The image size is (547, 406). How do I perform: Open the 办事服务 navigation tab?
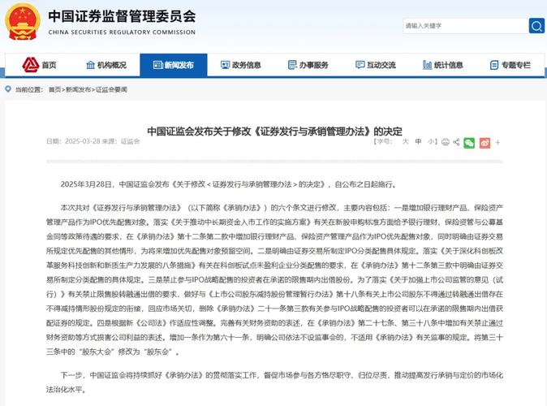coord(308,65)
